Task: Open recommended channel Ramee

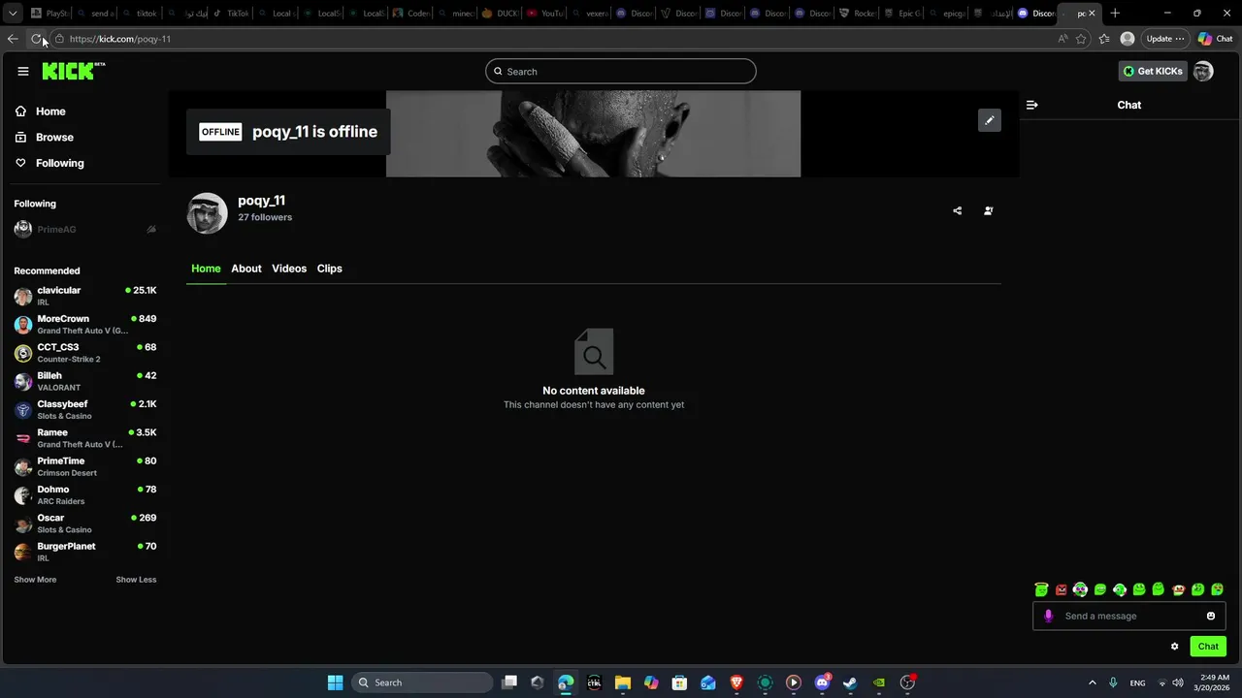Action: pos(85,438)
